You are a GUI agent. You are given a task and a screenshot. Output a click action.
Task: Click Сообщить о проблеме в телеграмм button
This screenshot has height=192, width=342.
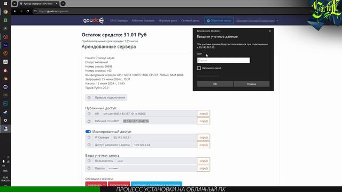157,184
